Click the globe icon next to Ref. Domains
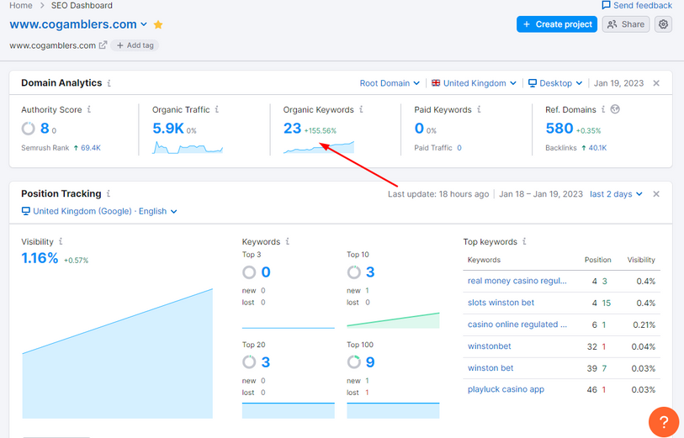Viewport: 684px width, 438px height. pos(615,109)
